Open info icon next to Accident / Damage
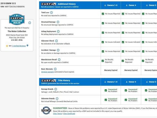157x118 pixels. point(58,50)
